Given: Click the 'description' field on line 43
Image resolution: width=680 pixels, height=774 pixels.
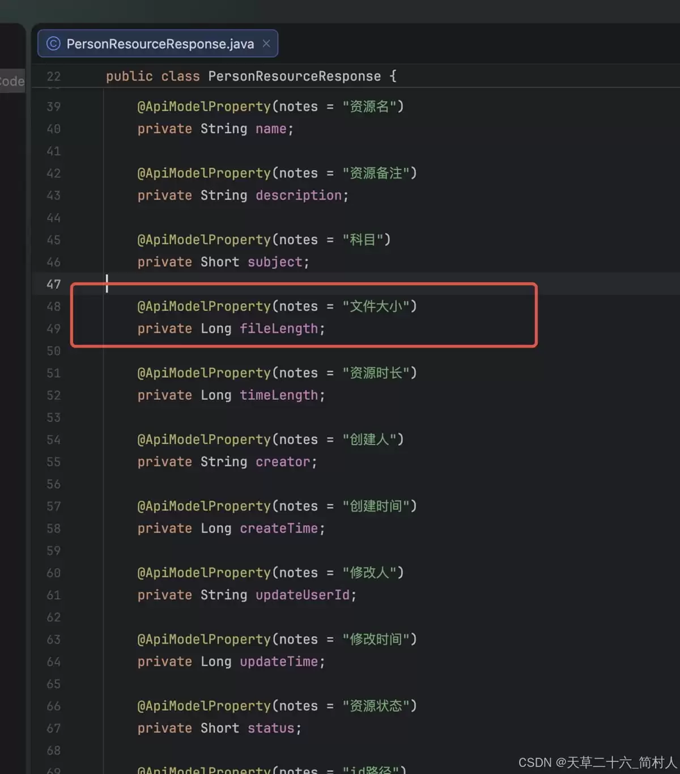Looking at the screenshot, I should pos(299,196).
